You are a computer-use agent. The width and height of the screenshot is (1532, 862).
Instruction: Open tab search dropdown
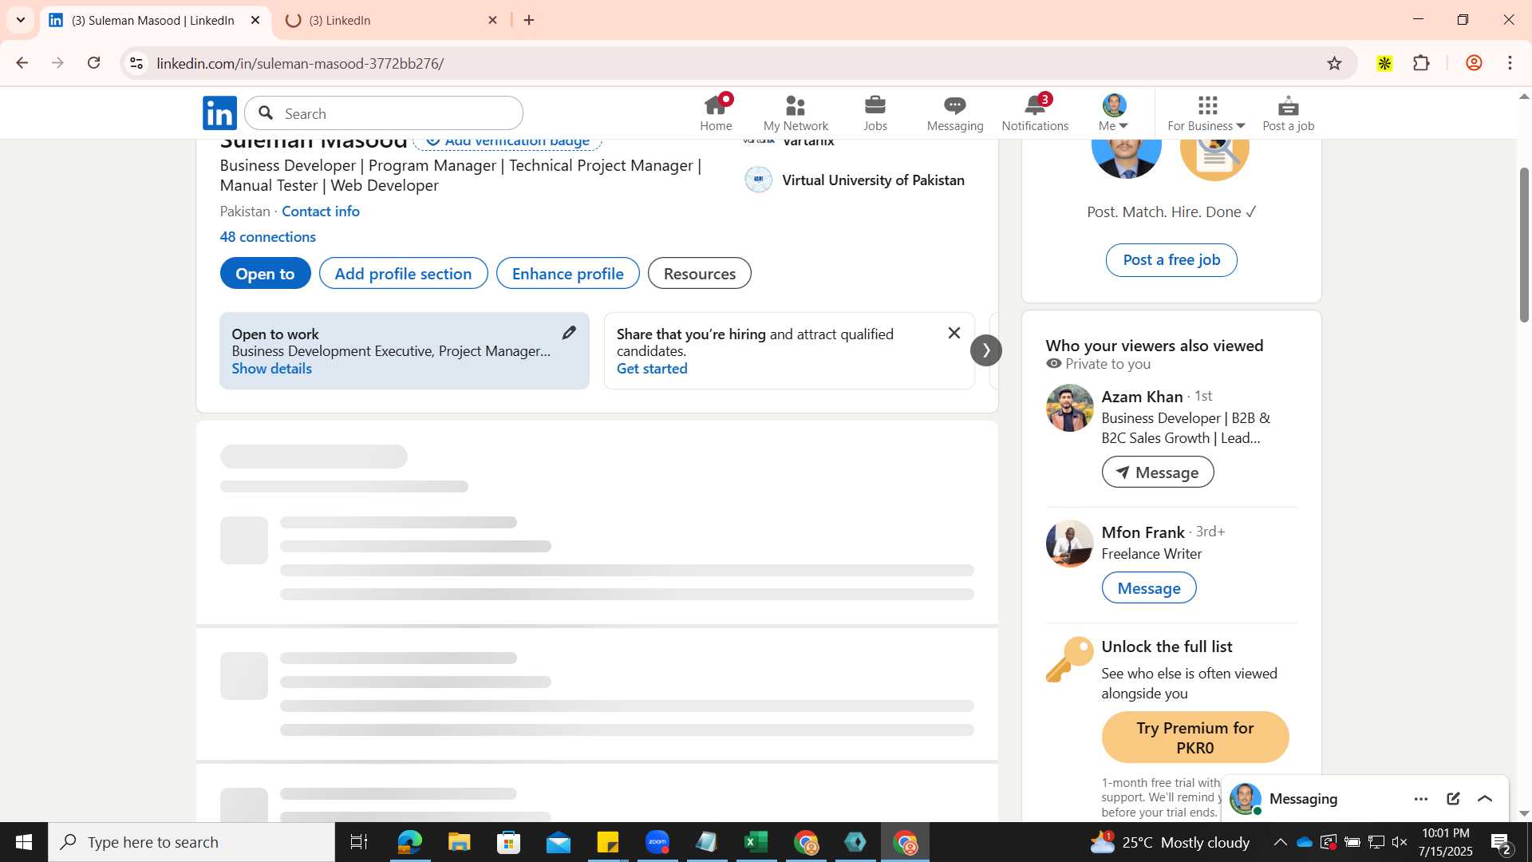20,21
